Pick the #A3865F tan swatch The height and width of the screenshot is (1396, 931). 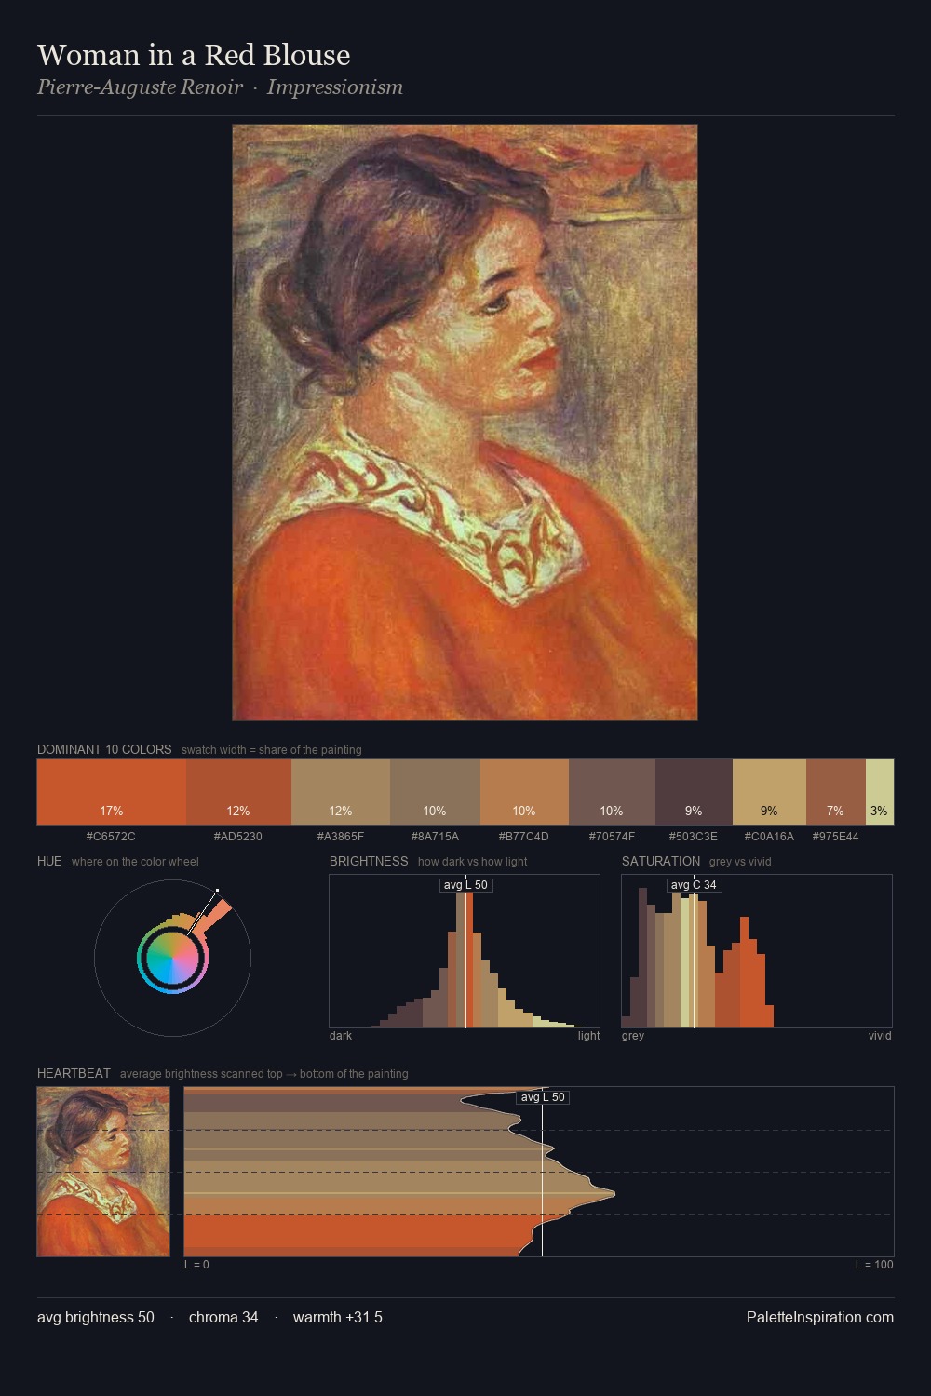pos(341,792)
